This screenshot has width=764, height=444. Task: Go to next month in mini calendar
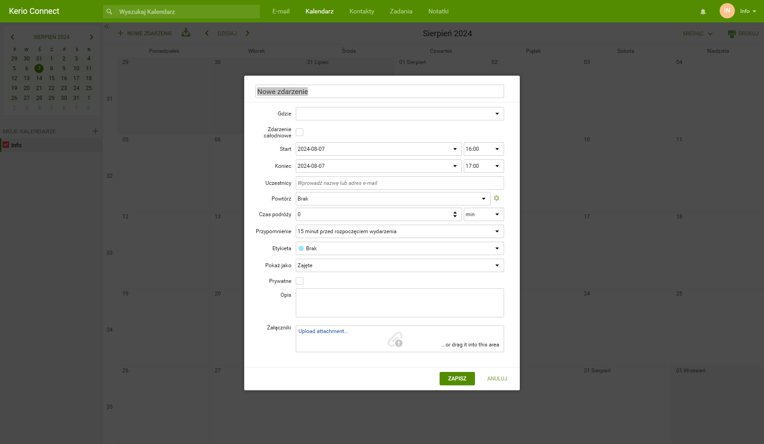[x=91, y=37]
